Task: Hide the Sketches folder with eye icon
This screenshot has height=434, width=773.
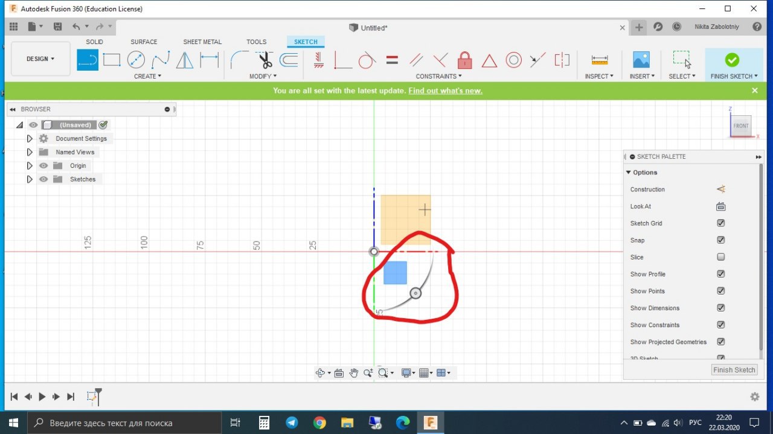Action: tap(43, 179)
